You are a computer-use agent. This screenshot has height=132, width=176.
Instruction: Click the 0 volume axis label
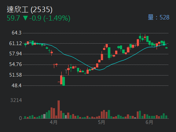(x=21, y=118)
